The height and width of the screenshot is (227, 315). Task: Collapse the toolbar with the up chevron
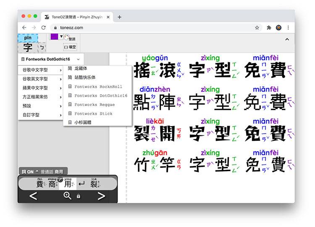coord(287,39)
